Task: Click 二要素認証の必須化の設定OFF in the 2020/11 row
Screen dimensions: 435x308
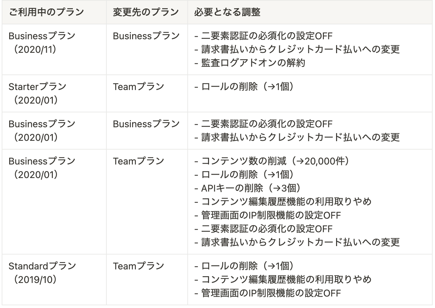Action: click(263, 36)
